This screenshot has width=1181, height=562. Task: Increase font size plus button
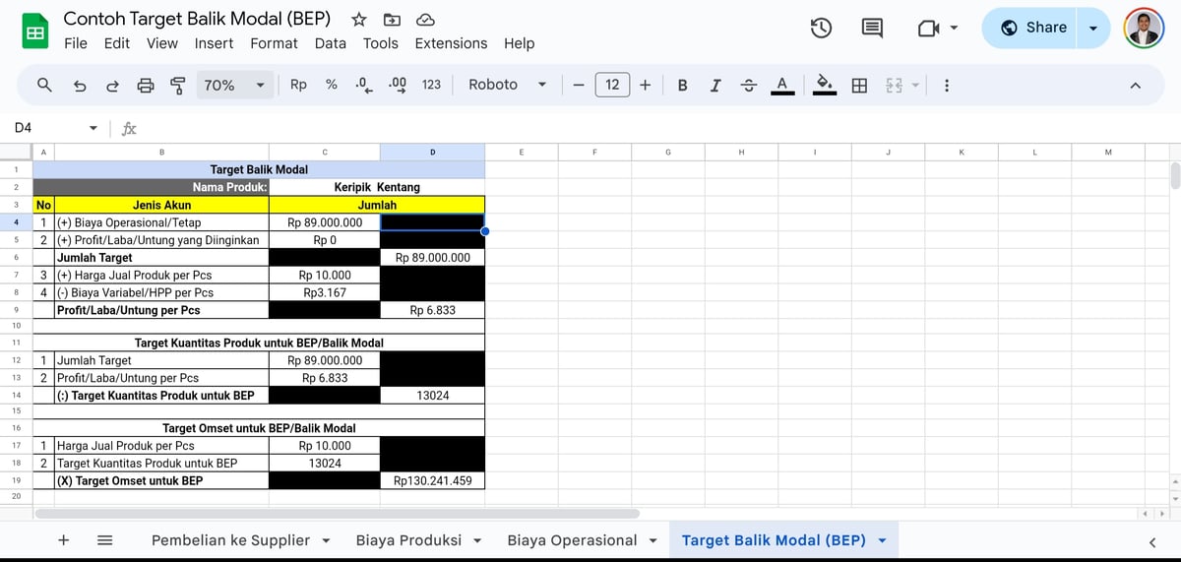click(645, 85)
